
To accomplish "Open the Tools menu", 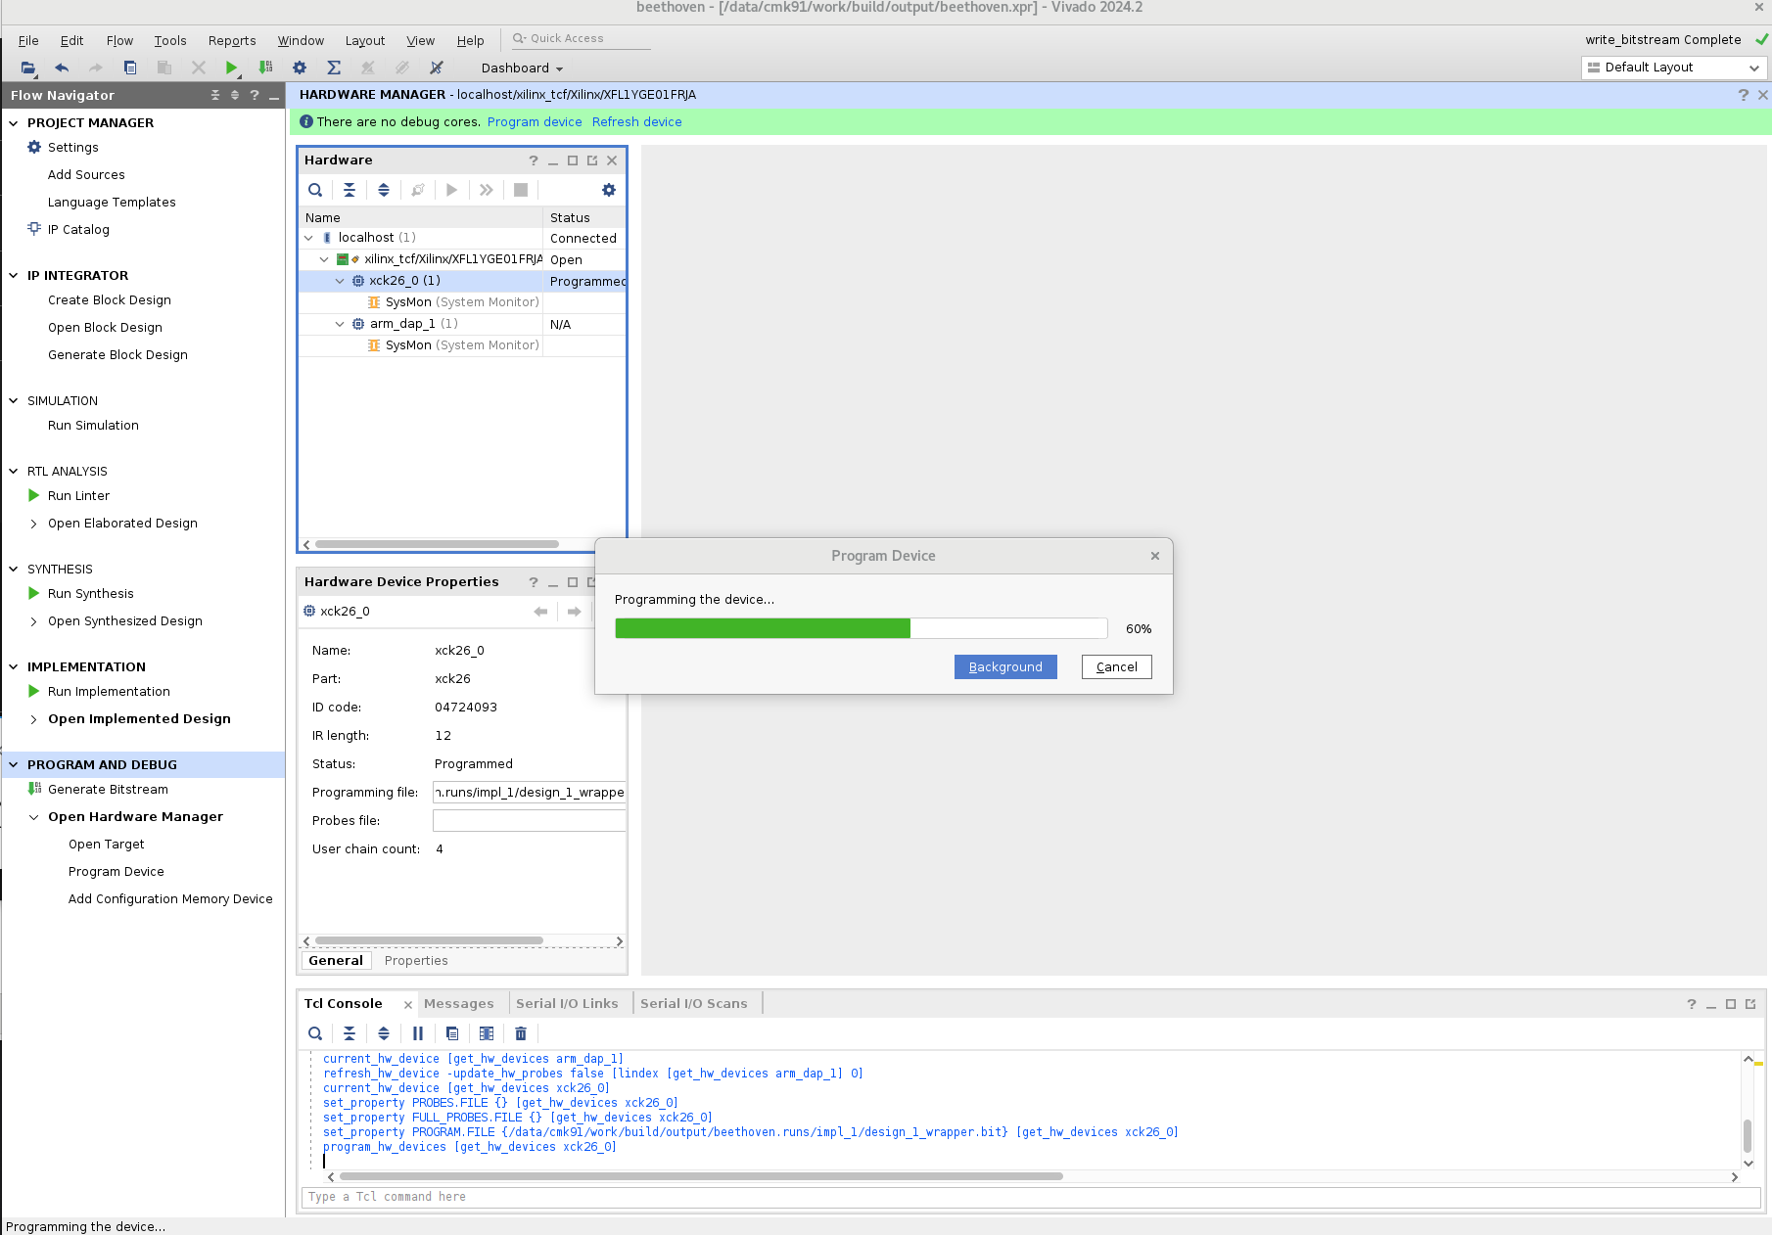I will [x=170, y=40].
